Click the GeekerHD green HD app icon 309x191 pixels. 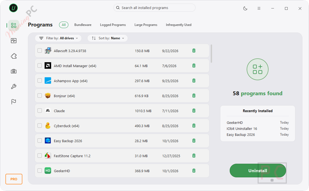tap(48, 171)
